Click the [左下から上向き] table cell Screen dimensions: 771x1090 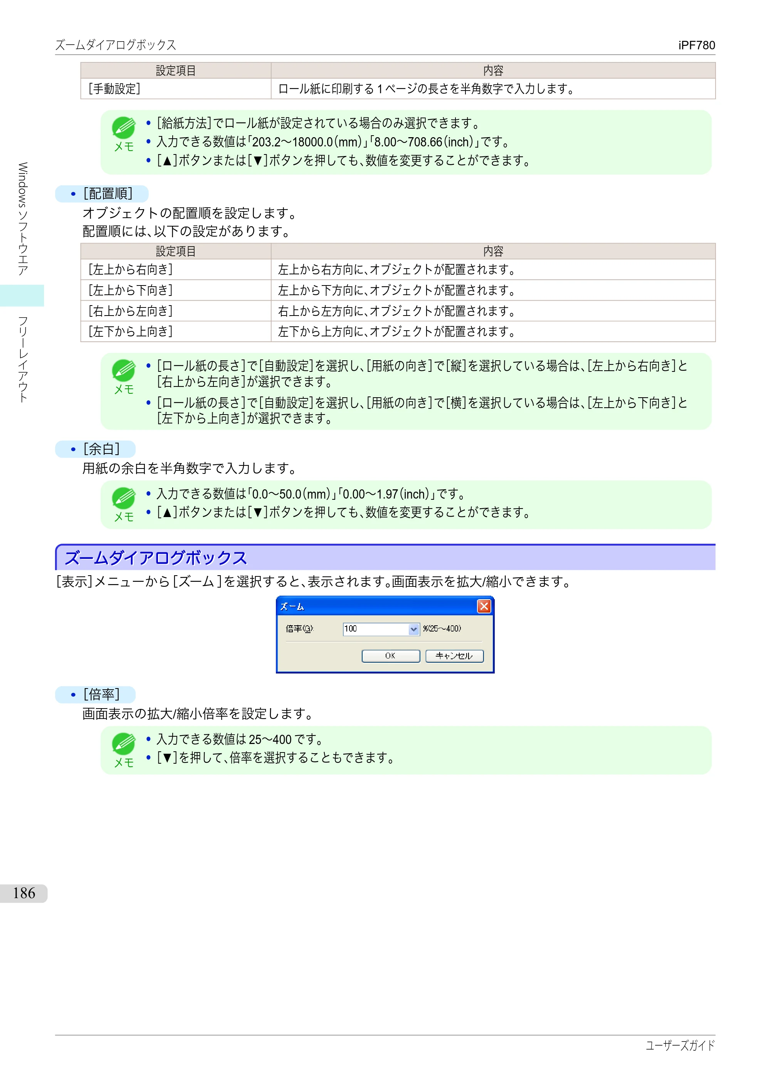(176, 331)
